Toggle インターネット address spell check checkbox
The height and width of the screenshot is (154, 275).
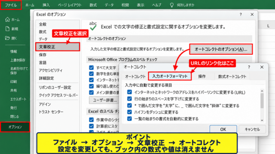(92, 80)
